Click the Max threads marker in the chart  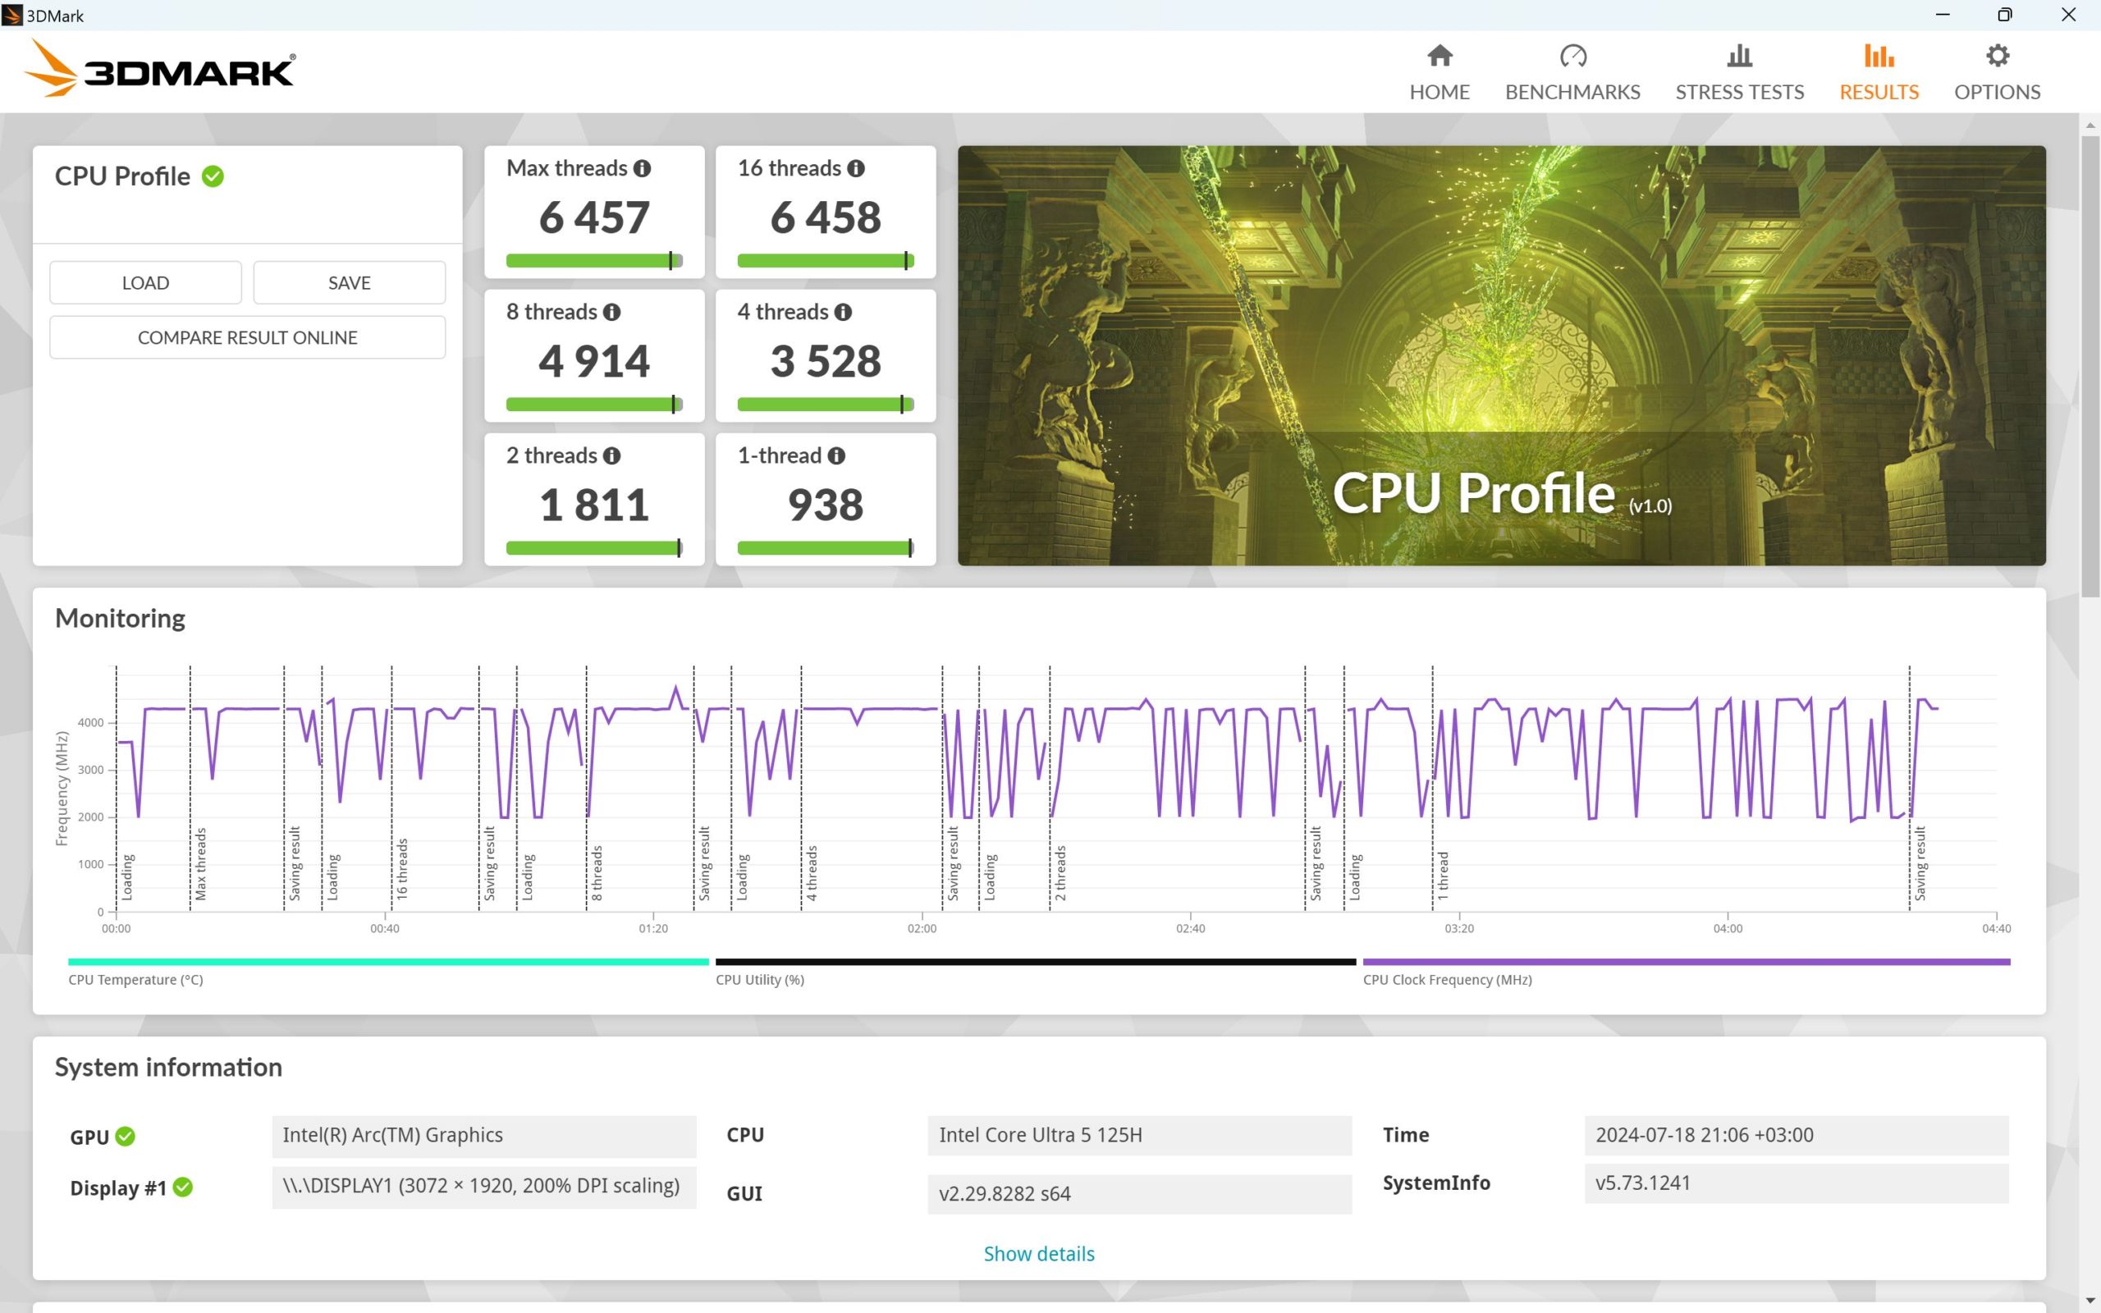(x=200, y=864)
